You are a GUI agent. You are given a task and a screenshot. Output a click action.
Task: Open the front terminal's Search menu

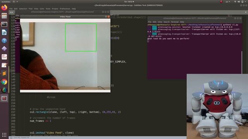pos(166,22)
